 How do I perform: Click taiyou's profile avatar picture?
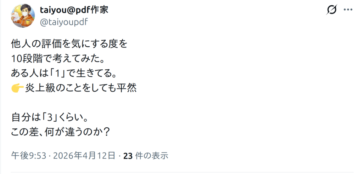point(23,16)
